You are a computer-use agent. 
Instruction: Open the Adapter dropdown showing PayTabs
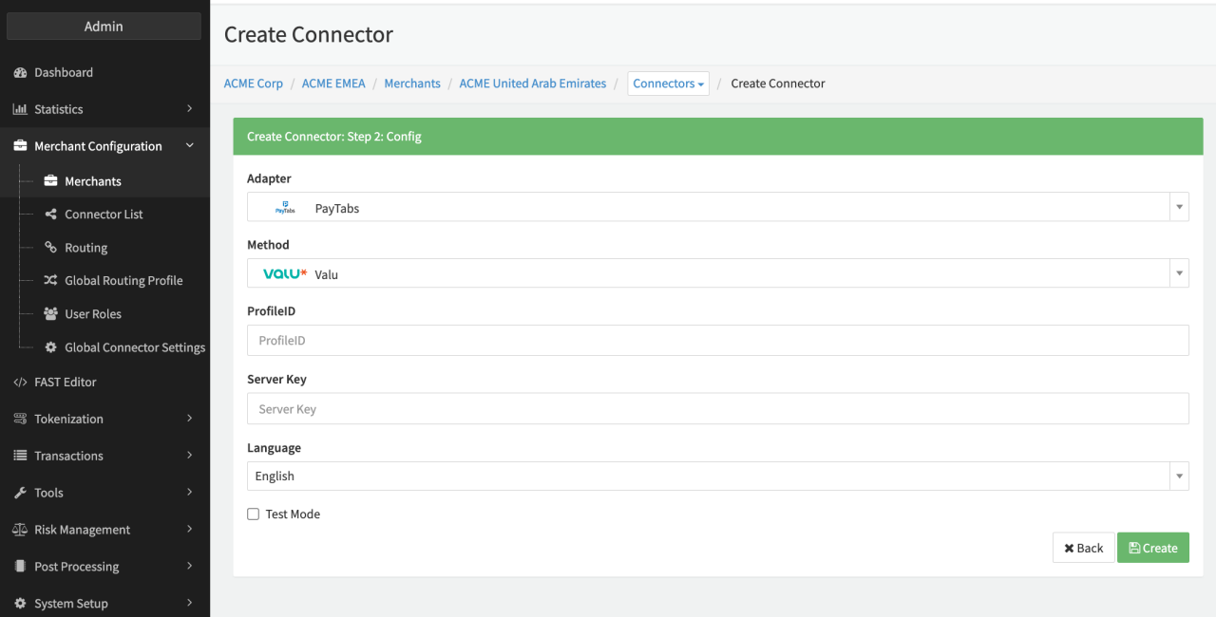[x=717, y=207]
